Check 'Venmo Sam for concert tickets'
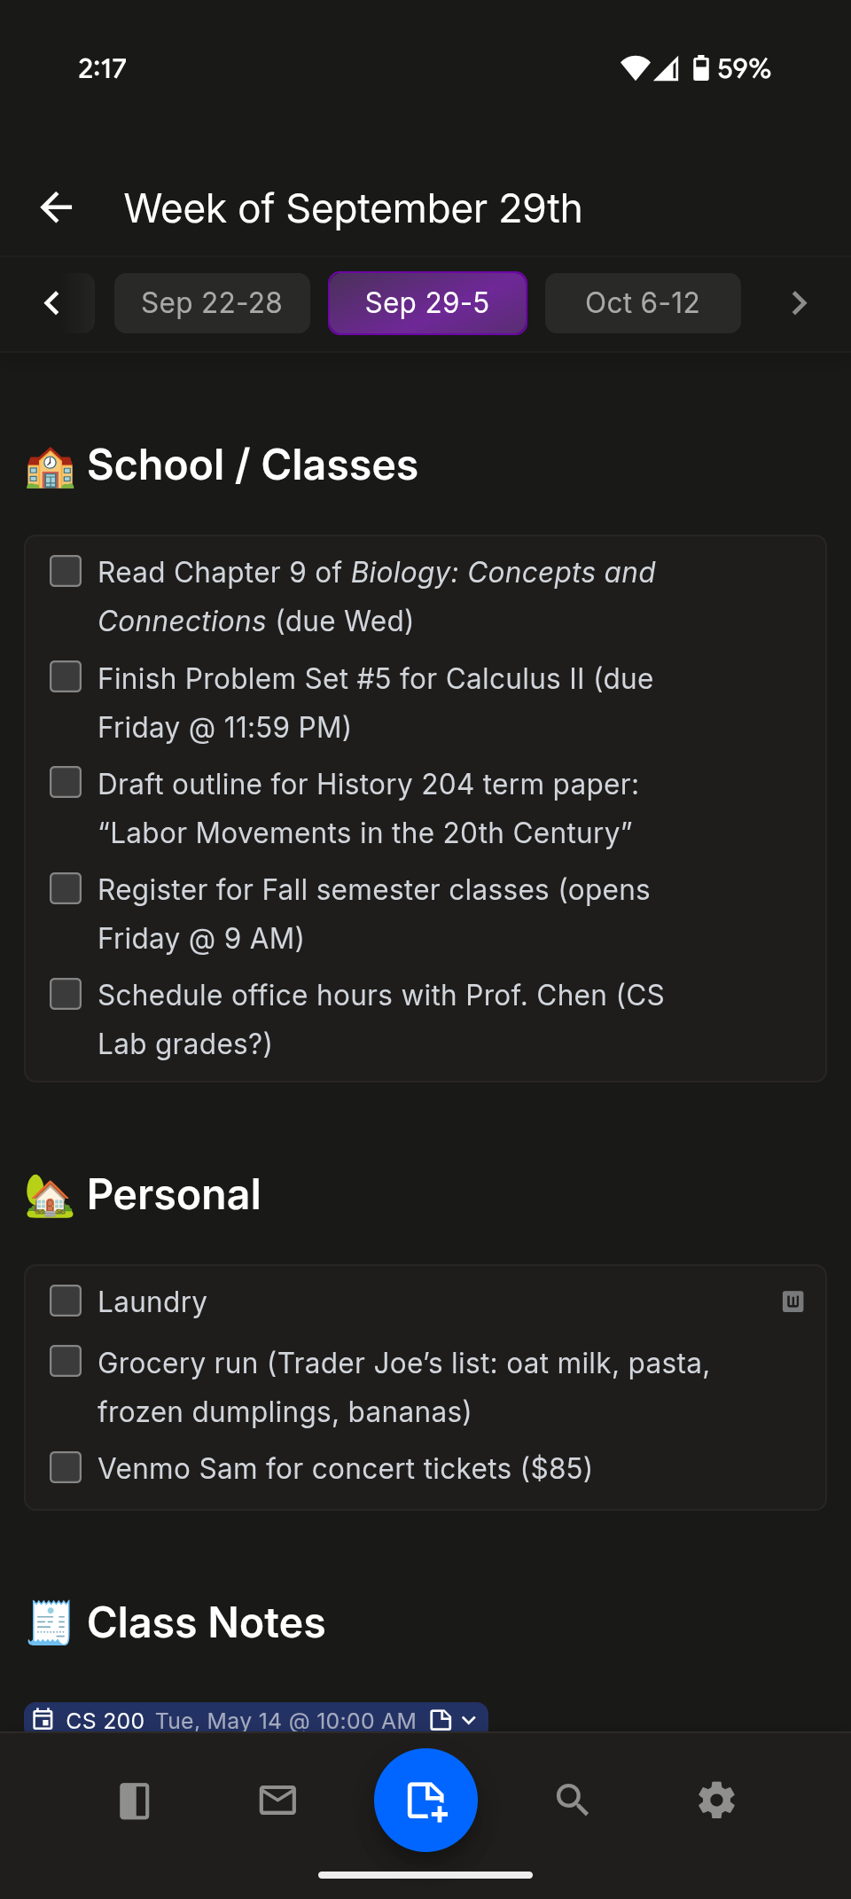The width and height of the screenshot is (851, 1899). [x=65, y=1467]
